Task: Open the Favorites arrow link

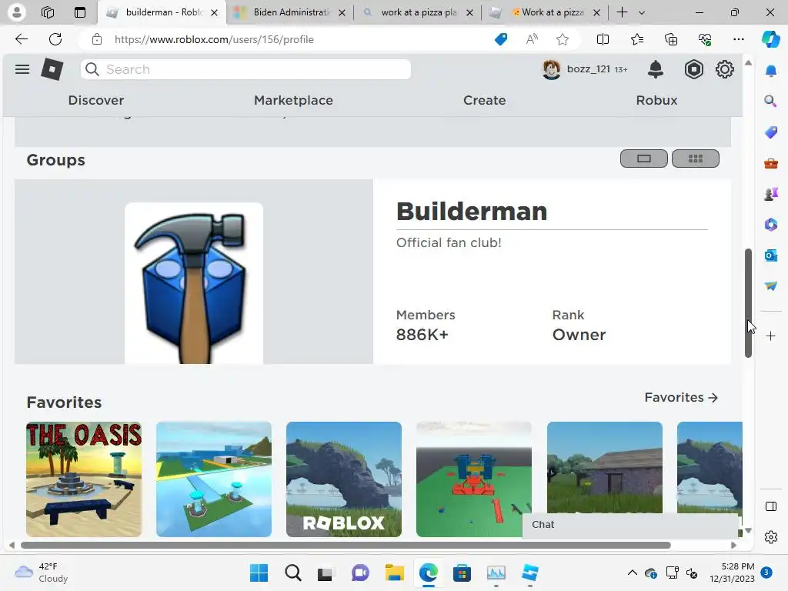Action: tap(681, 398)
